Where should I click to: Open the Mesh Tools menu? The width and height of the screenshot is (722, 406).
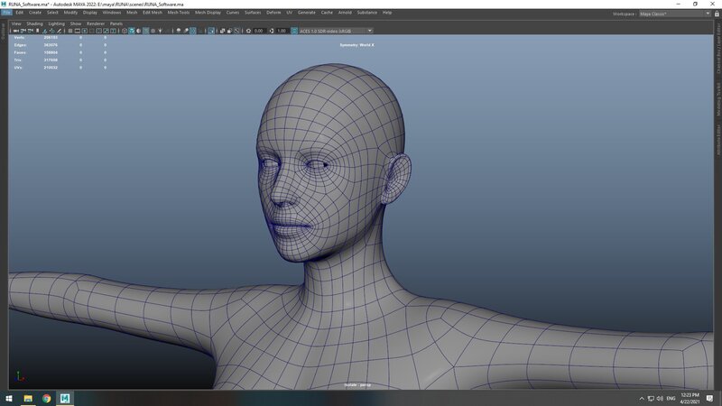tap(179, 13)
